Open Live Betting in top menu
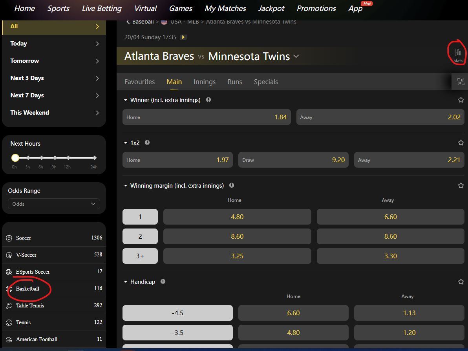 point(102,8)
